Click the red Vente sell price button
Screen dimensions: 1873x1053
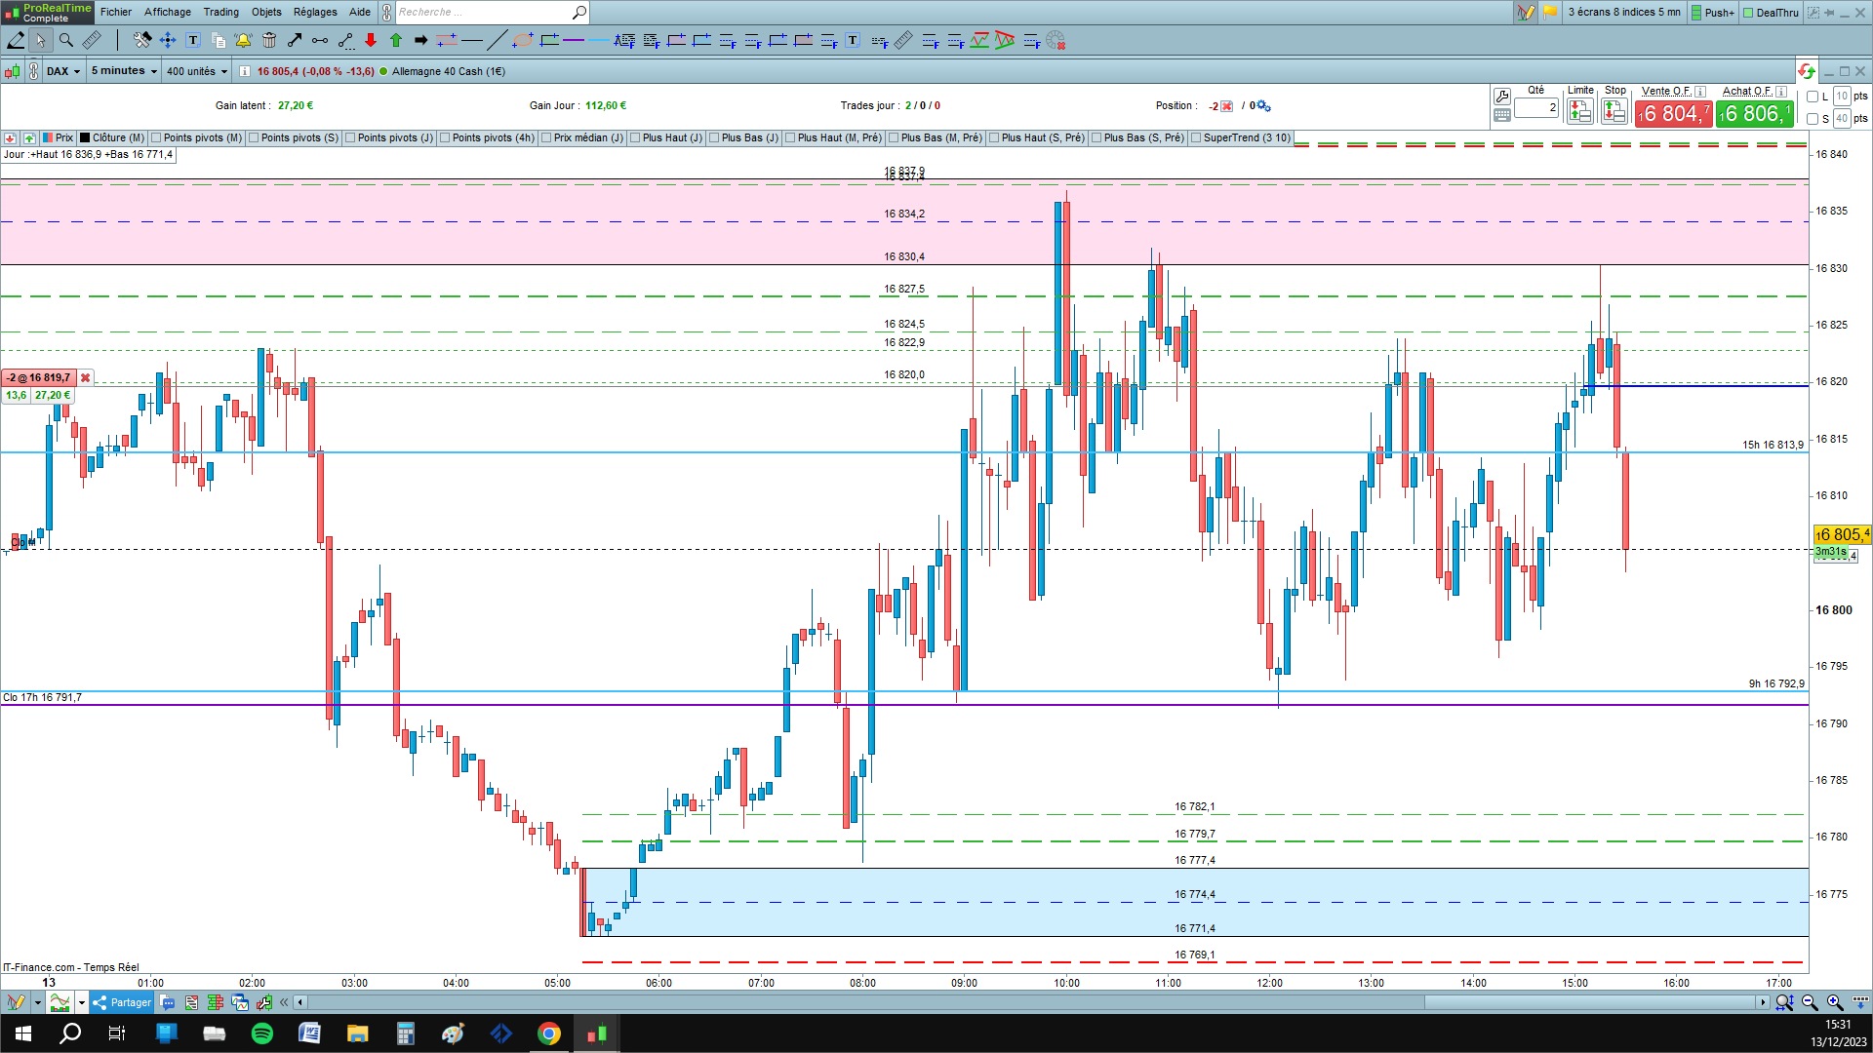(1674, 113)
